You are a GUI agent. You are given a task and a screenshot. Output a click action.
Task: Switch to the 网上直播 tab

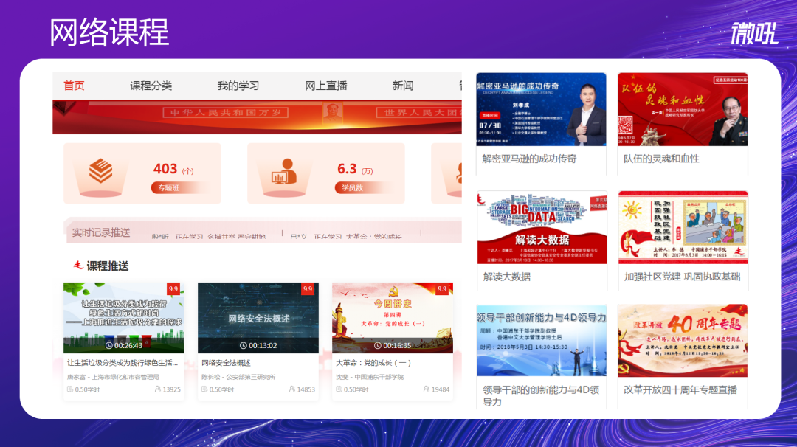[326, 86]
